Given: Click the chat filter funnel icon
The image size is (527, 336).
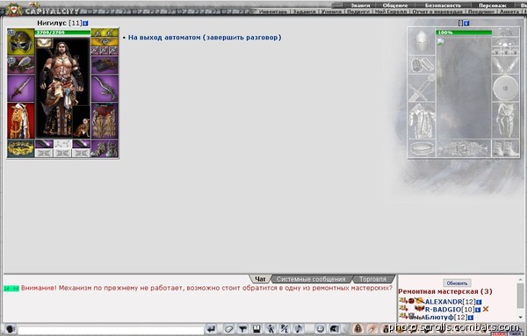Looking at the screenshot, I should pos(243,329).
